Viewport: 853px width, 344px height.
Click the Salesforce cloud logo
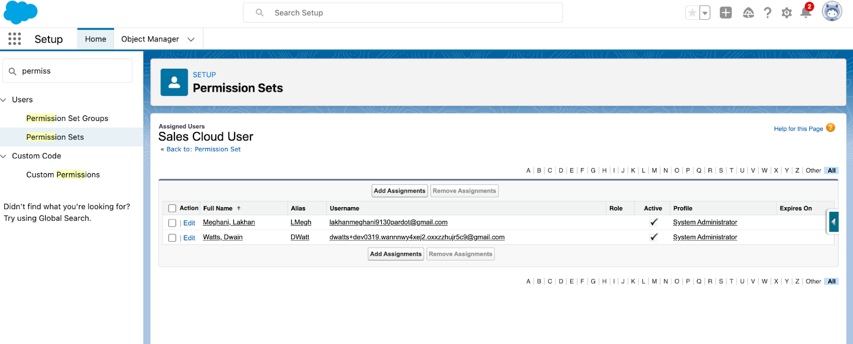[x=21, y=12]
